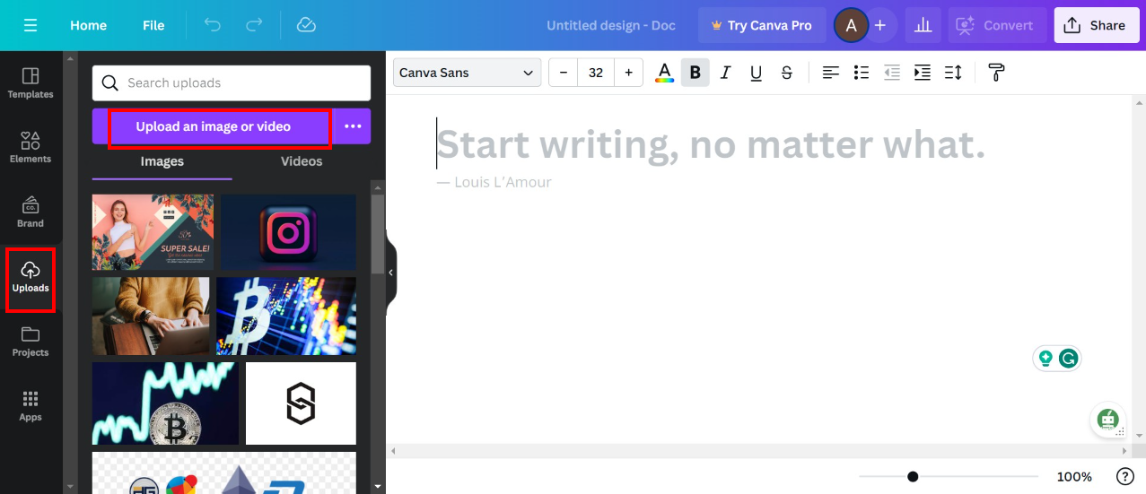Click the zoom slider handle
1146x494 pixels.
pyautogui.click(x=913, y=476)
